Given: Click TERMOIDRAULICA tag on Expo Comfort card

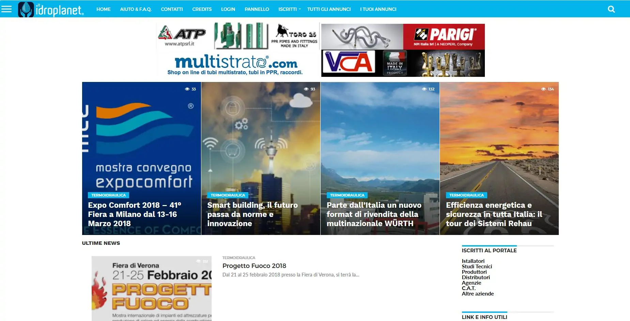Looking at the screenshot, I should point(108,195).
